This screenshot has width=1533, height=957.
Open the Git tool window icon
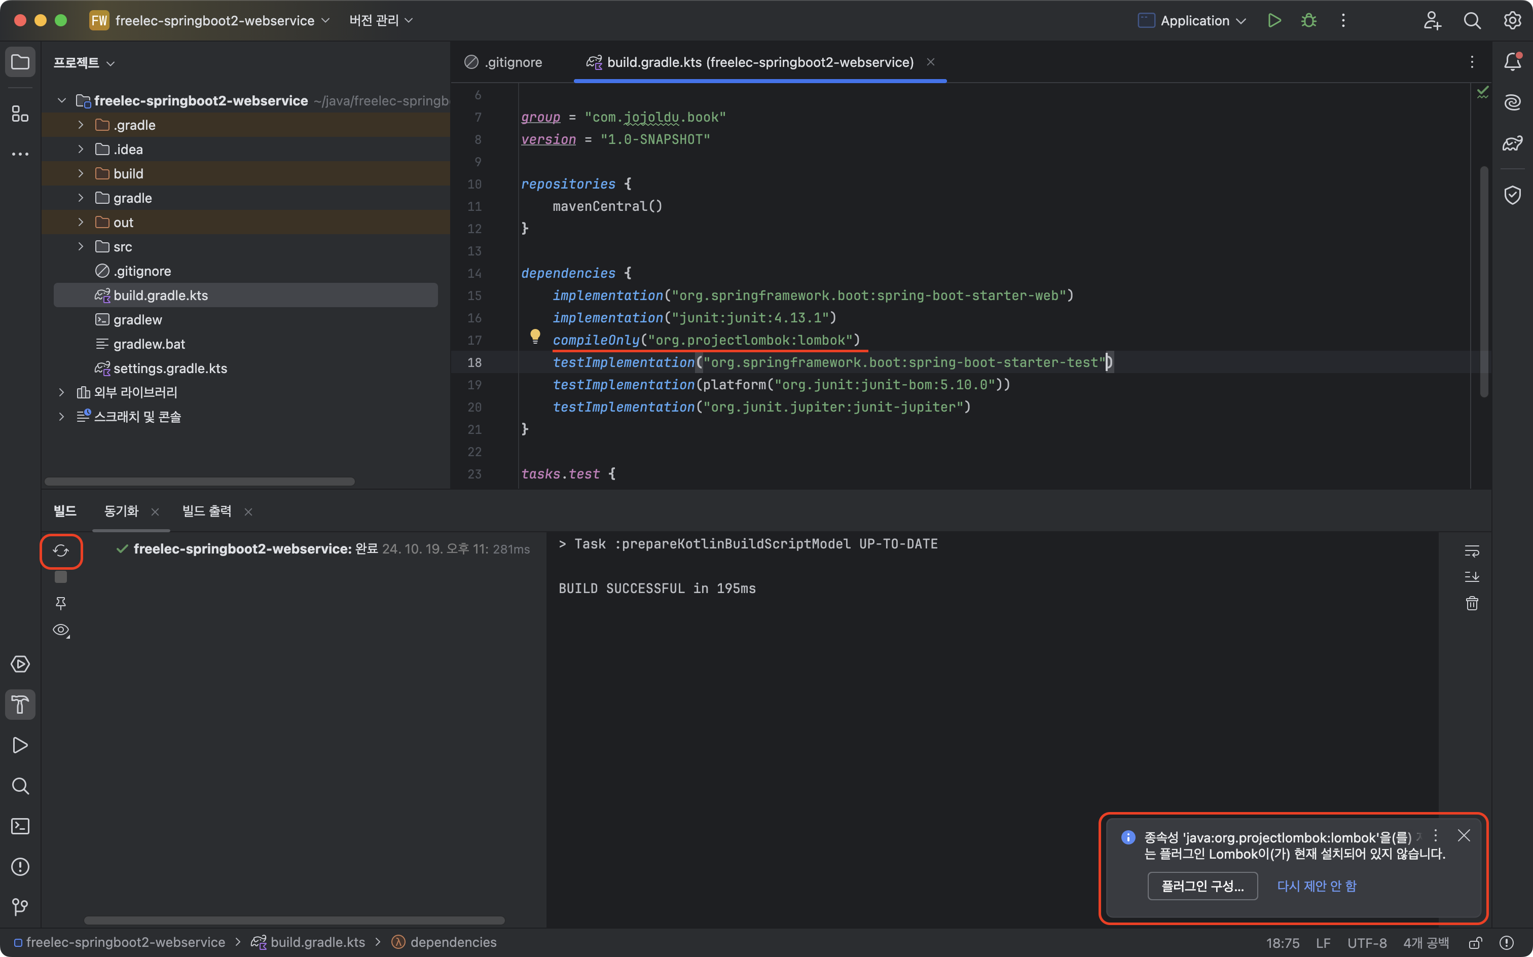[20, 907]
